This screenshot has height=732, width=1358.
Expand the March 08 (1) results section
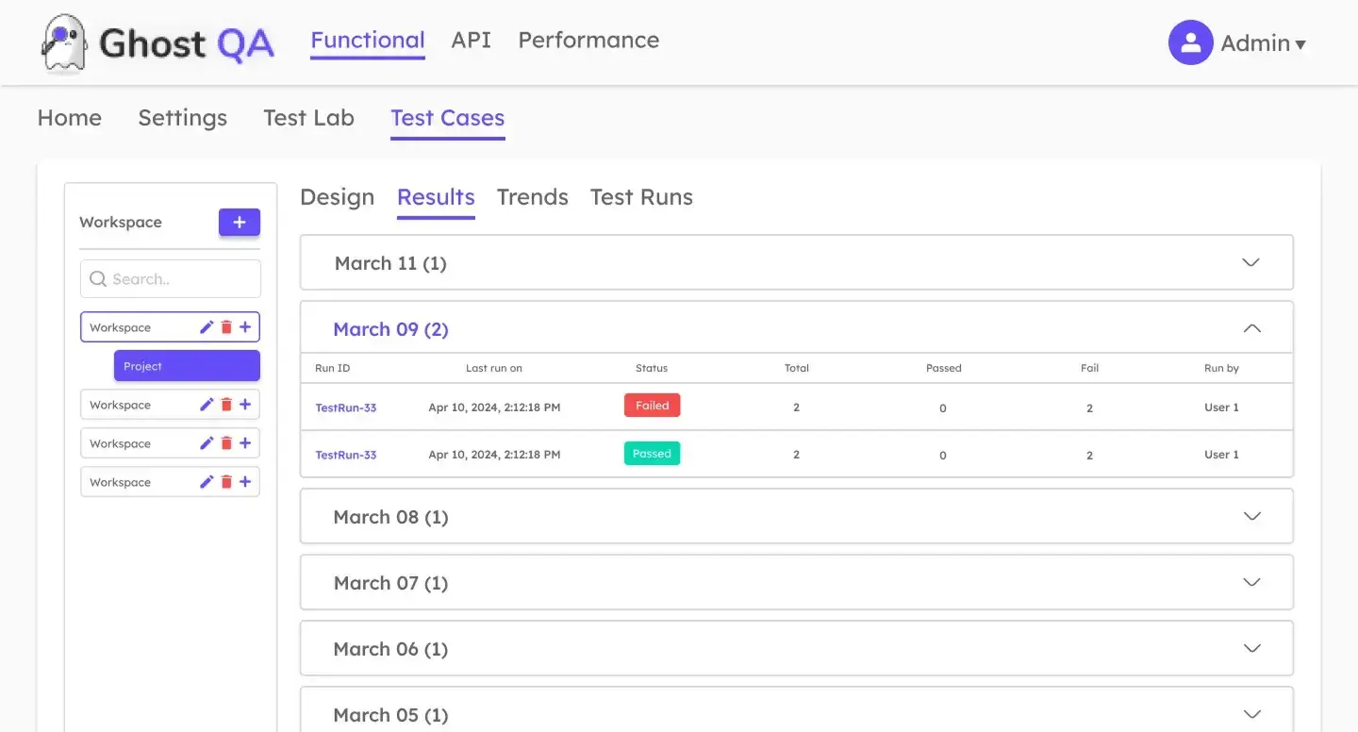[1251, 516]
